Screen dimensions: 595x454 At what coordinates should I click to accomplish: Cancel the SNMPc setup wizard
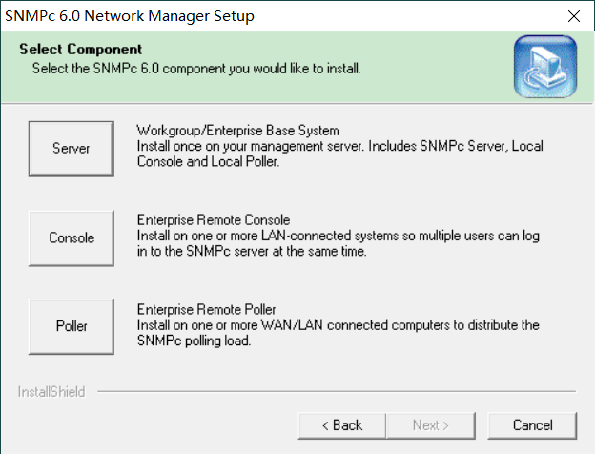coord(532,425)
